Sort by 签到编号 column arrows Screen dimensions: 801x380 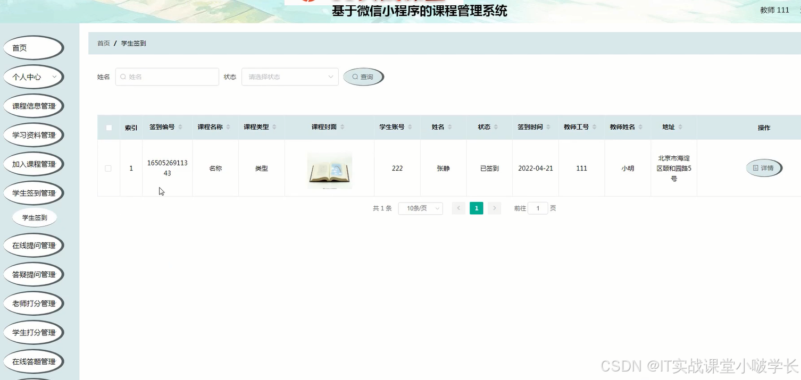180,128
